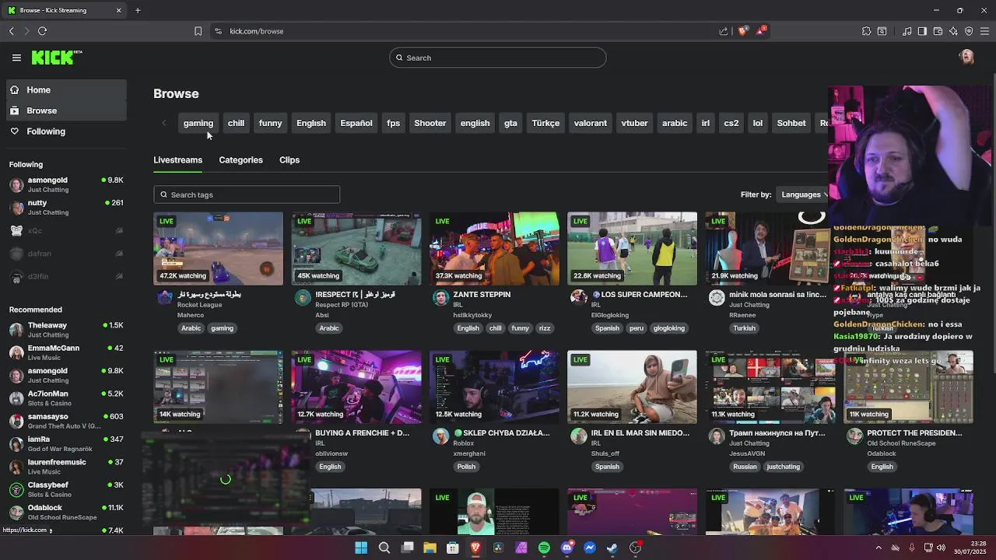This screenshot has width=996, height=560.
Task: Open the user profile avatar menu
Action: (x=966, y=58)
